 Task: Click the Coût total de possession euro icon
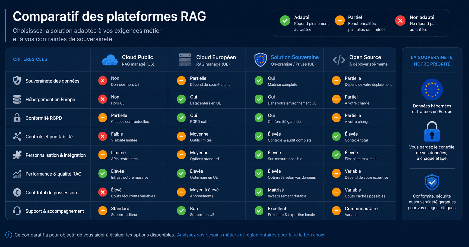pos(17,192)
